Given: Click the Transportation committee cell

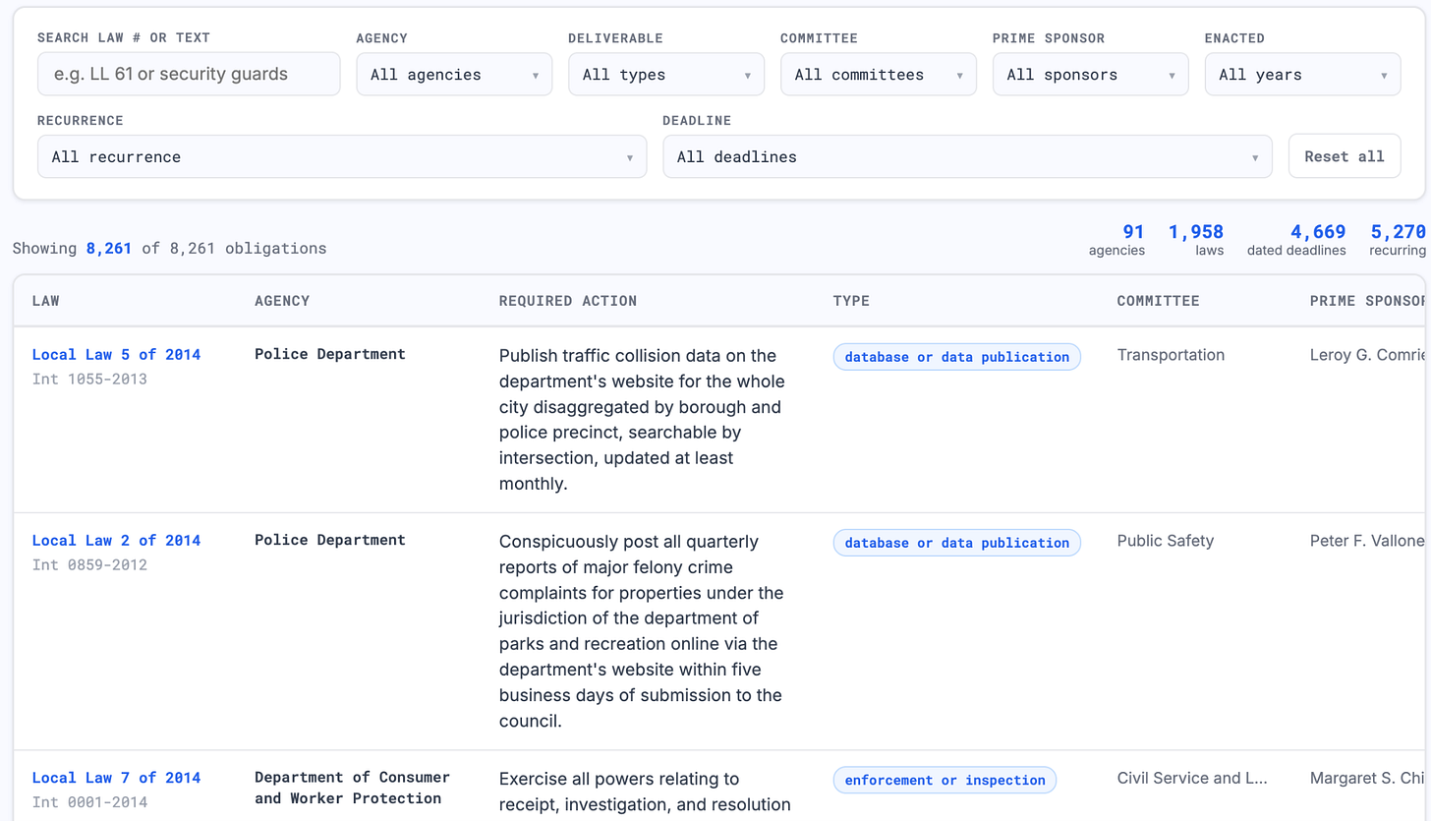Looking at the screenshot, I should click(1171, 355).
